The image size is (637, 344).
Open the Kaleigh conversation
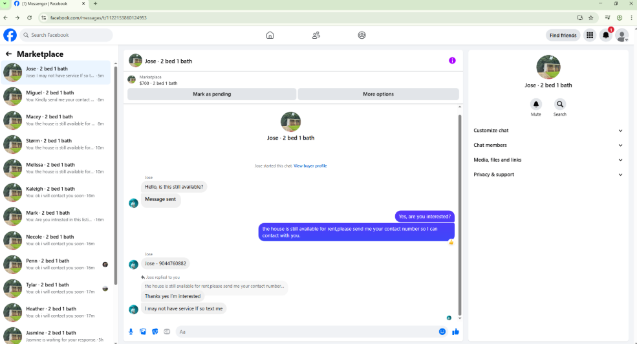56,192
